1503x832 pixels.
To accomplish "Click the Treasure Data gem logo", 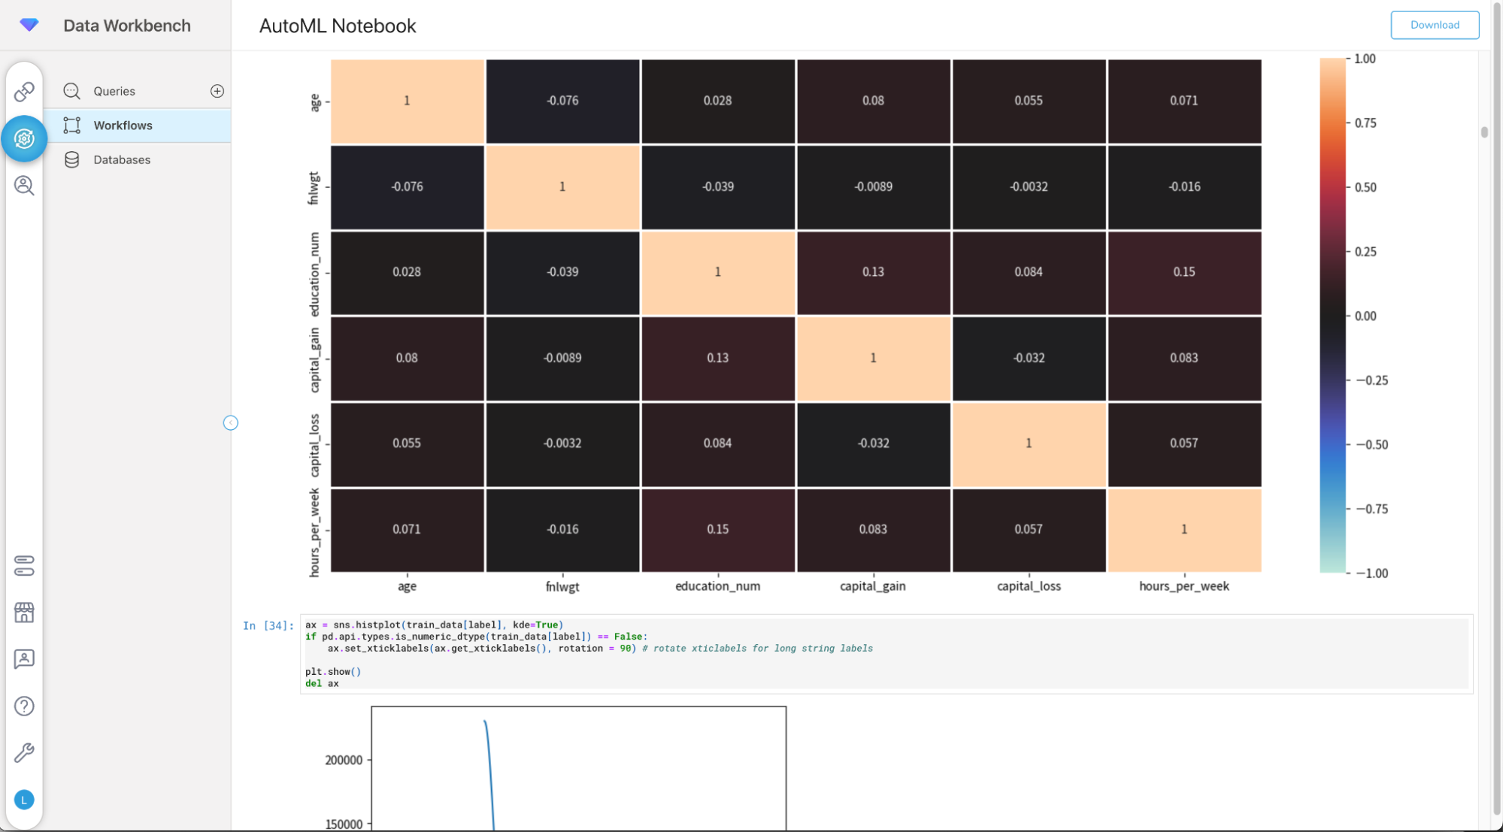I will [29, 25].
